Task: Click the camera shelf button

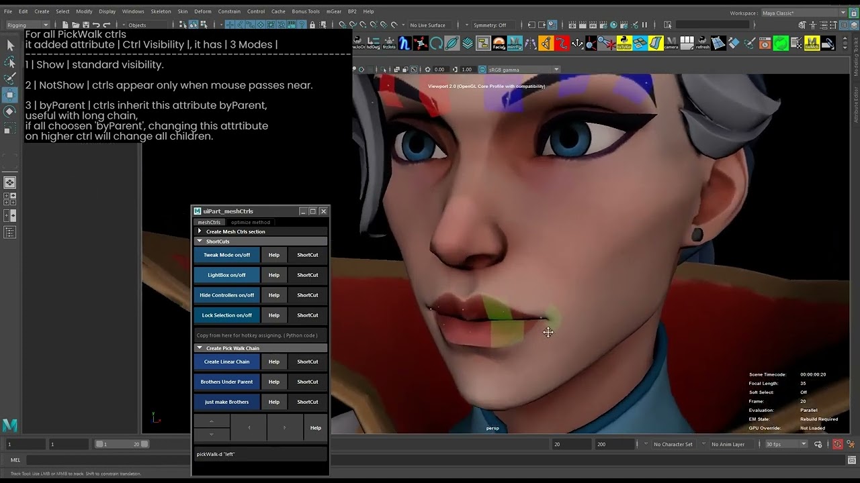Action: tap(671, 44)
